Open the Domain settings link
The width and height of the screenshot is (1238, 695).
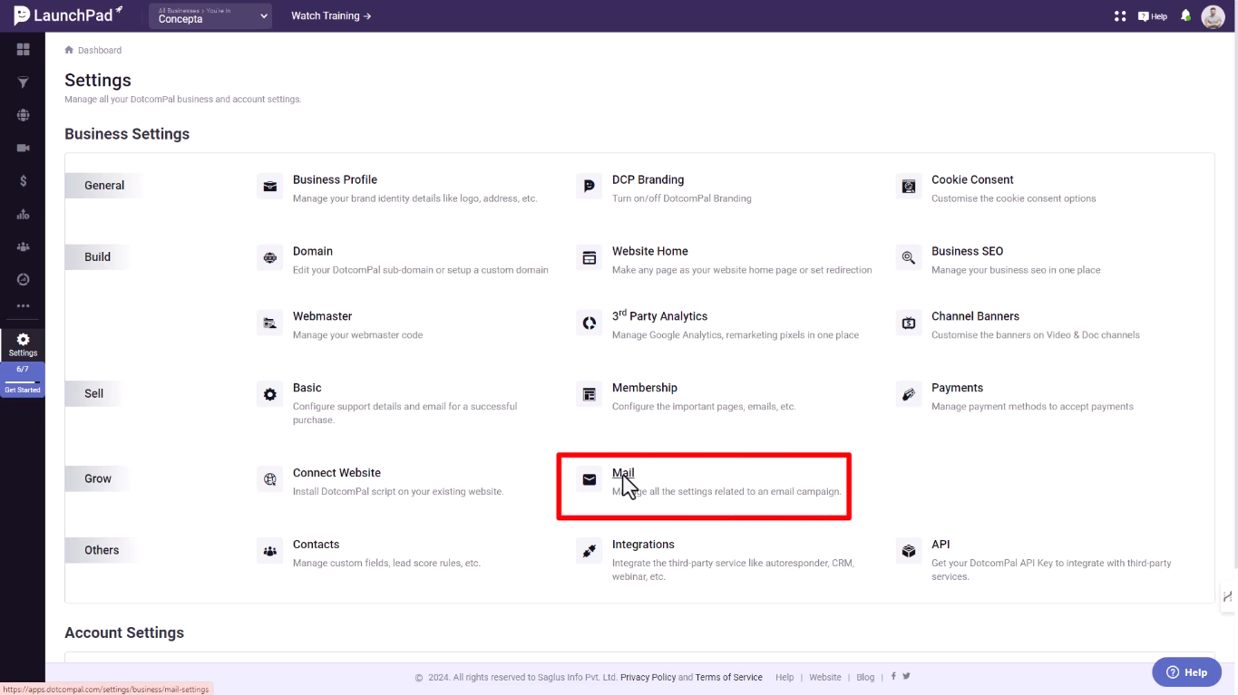point(313,251)
